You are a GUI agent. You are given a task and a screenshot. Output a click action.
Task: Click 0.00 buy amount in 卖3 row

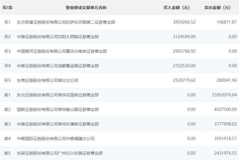(x=191, y=124)
